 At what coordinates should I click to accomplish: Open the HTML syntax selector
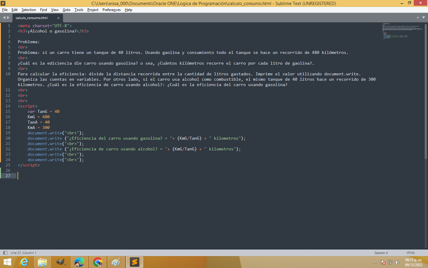[411, 253]
